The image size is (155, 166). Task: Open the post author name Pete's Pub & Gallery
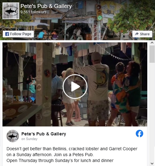pyautogui.click(x=44, y=134)
